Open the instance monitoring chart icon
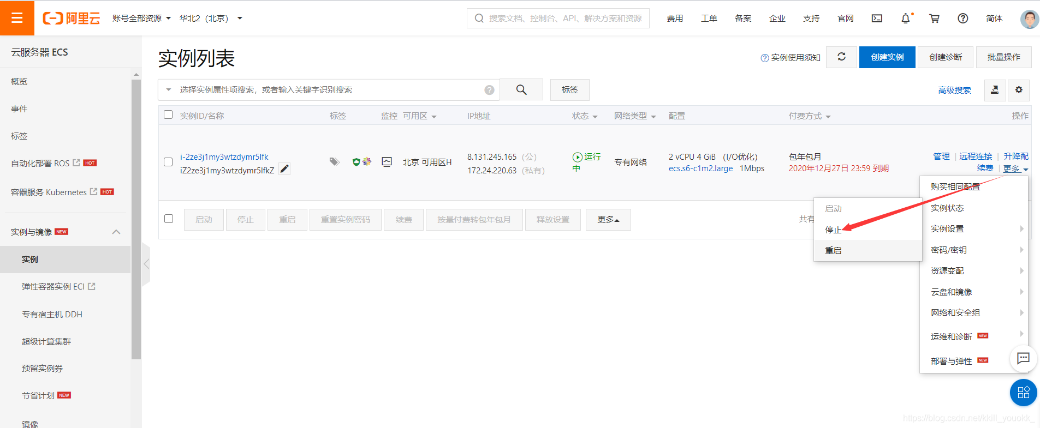The image size is (1040, 428). [x=387, y=162]
